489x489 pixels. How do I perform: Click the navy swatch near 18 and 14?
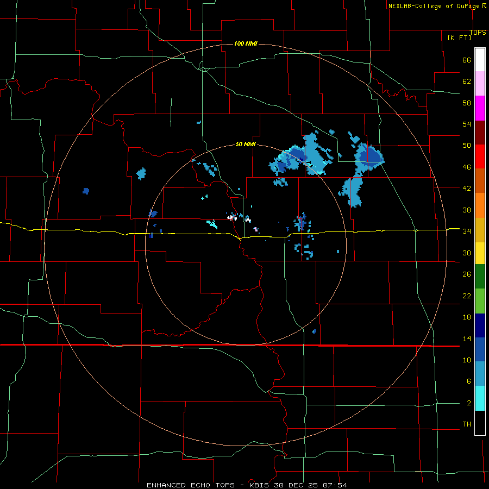(480, 325)
